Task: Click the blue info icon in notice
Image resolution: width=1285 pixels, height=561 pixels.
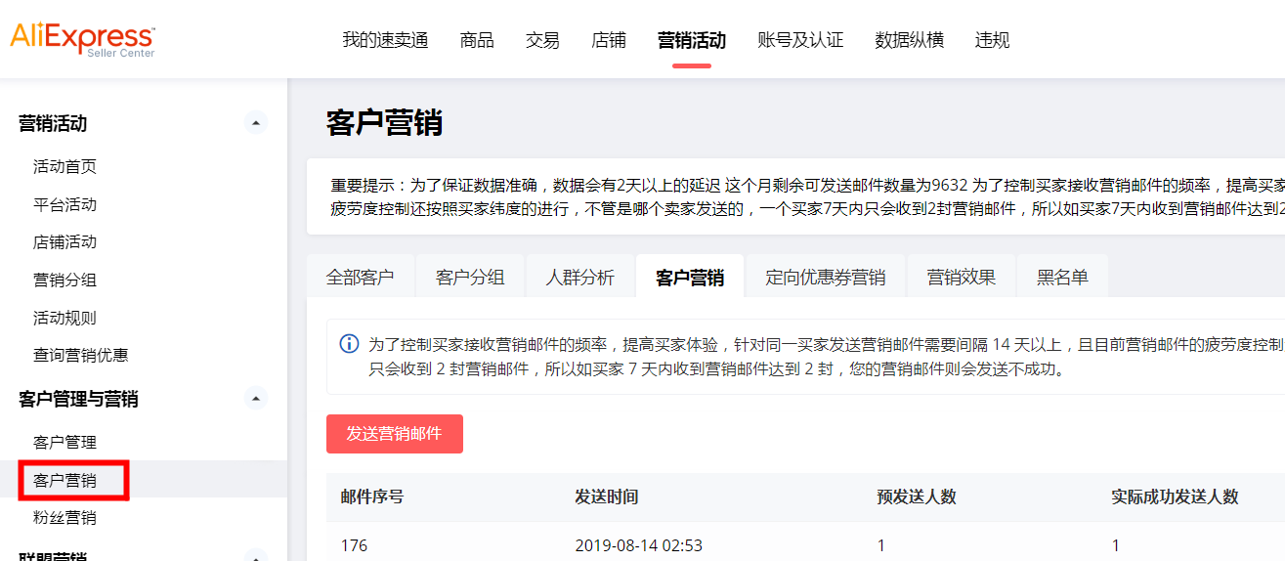Action: (348, 344)
